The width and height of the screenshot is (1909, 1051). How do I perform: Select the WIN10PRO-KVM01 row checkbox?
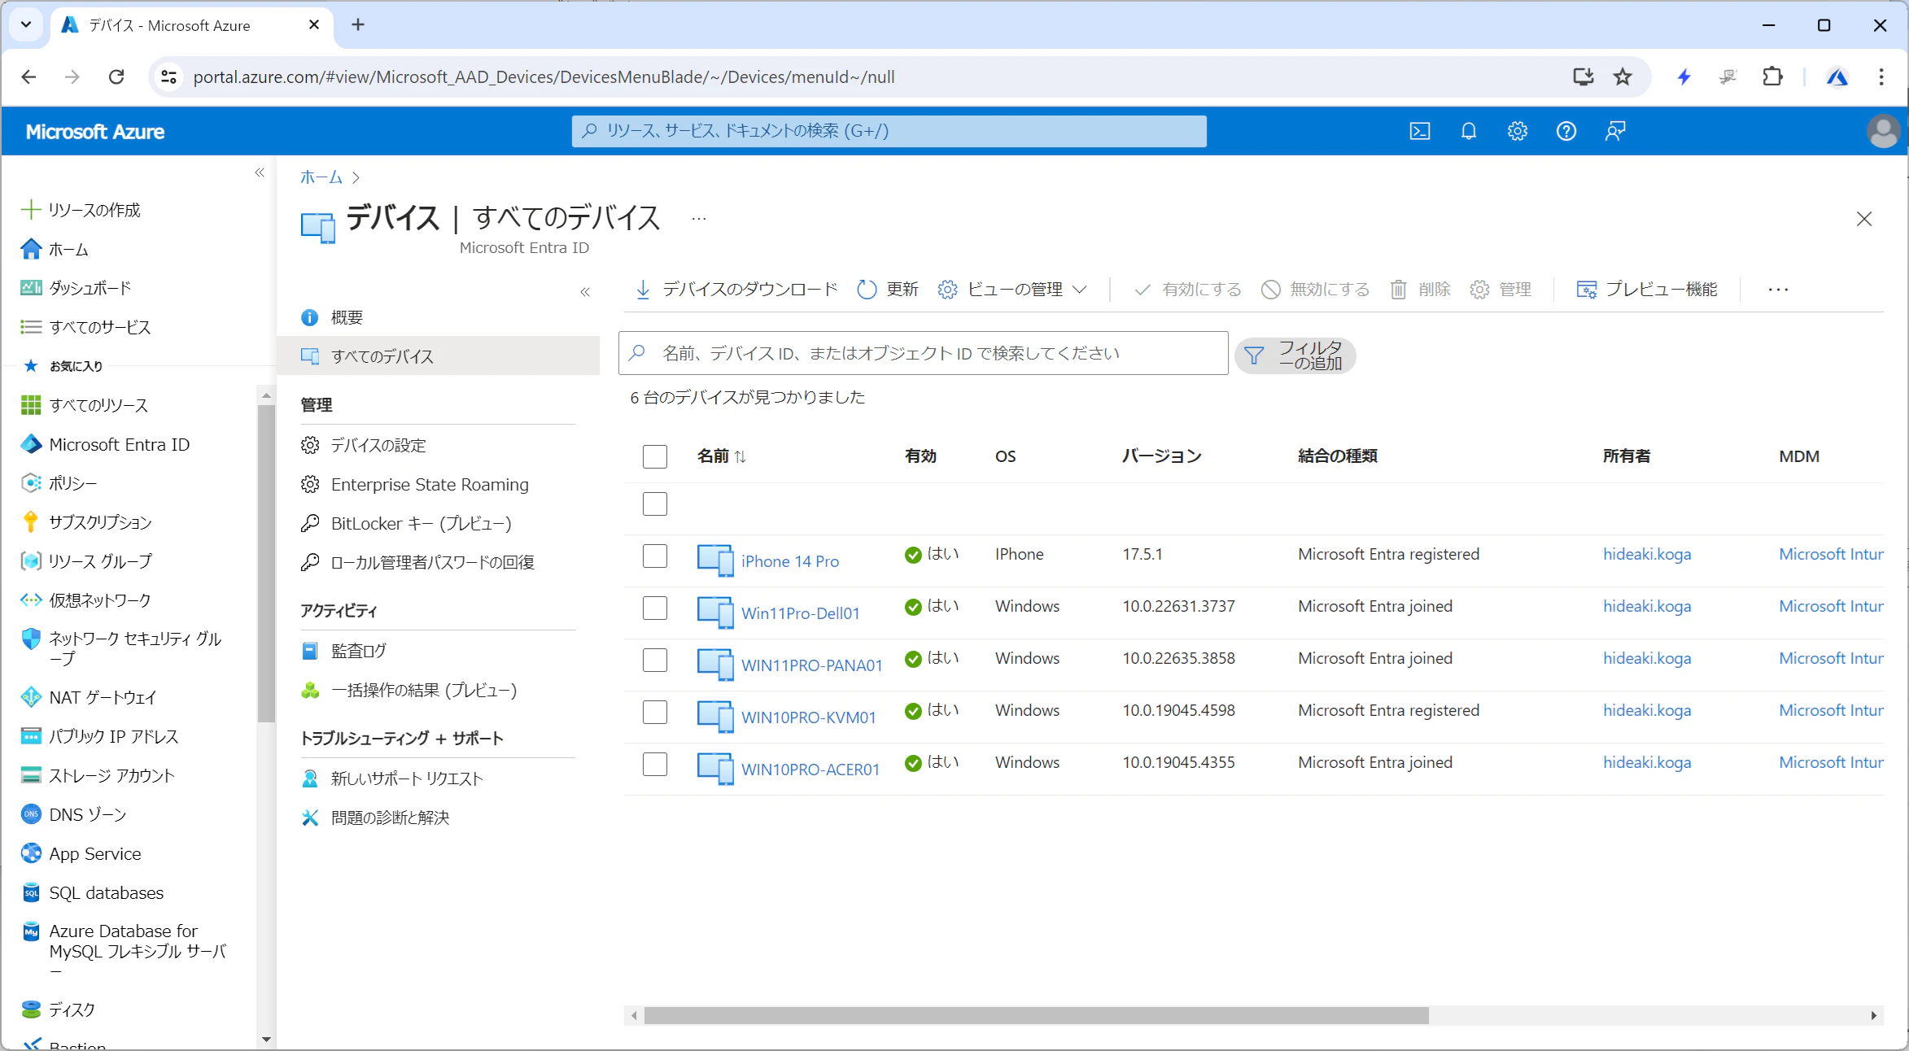coord(655,713)
